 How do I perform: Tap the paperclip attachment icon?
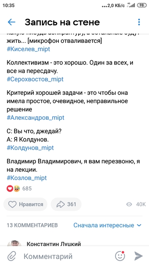pyautogui.click(x=12, y=256)
